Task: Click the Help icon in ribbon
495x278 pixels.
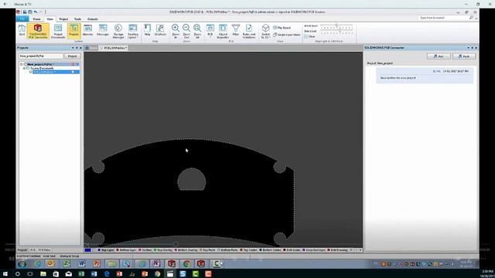Action: pyautogui.click(x=147, y=30)
